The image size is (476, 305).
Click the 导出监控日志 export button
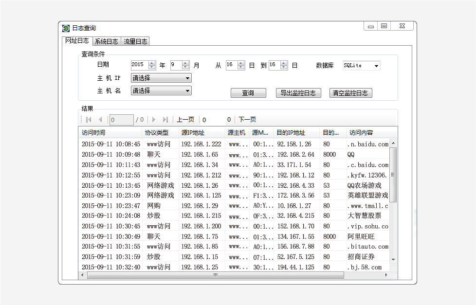[298, 92]
